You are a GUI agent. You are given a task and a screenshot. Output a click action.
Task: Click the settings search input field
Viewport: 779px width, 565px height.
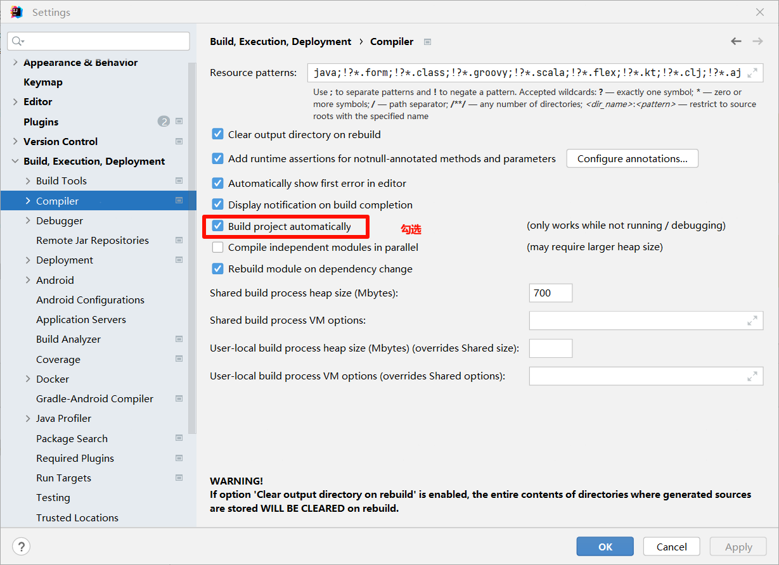click(x=98, y=41)
